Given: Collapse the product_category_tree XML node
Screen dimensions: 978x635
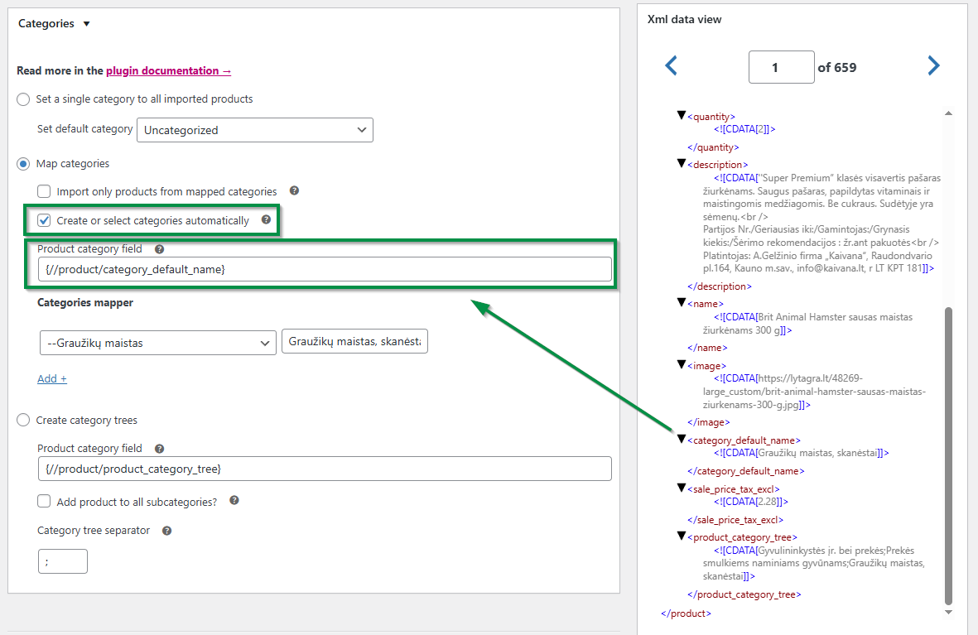Looking at the screenshot, I should pos(682,536).
